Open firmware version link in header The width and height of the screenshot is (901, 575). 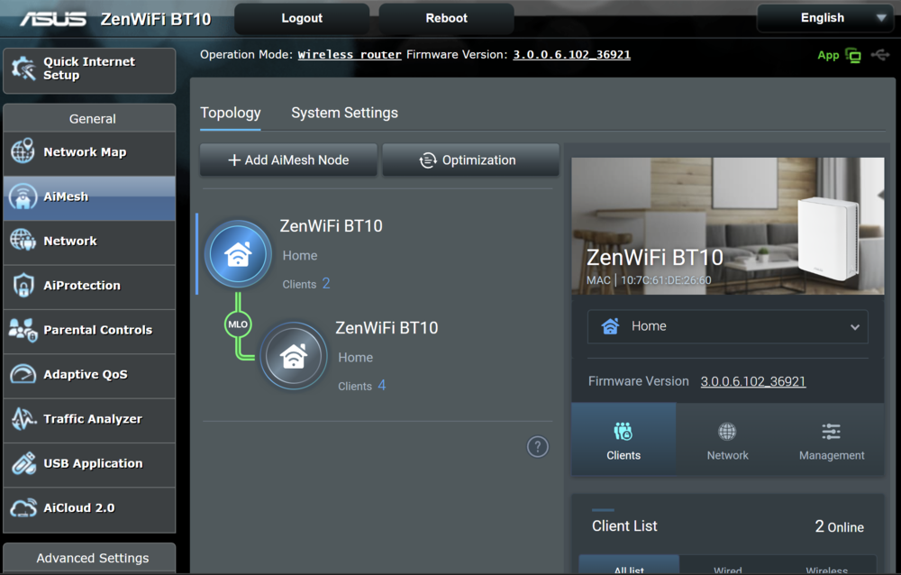[572, 55]
